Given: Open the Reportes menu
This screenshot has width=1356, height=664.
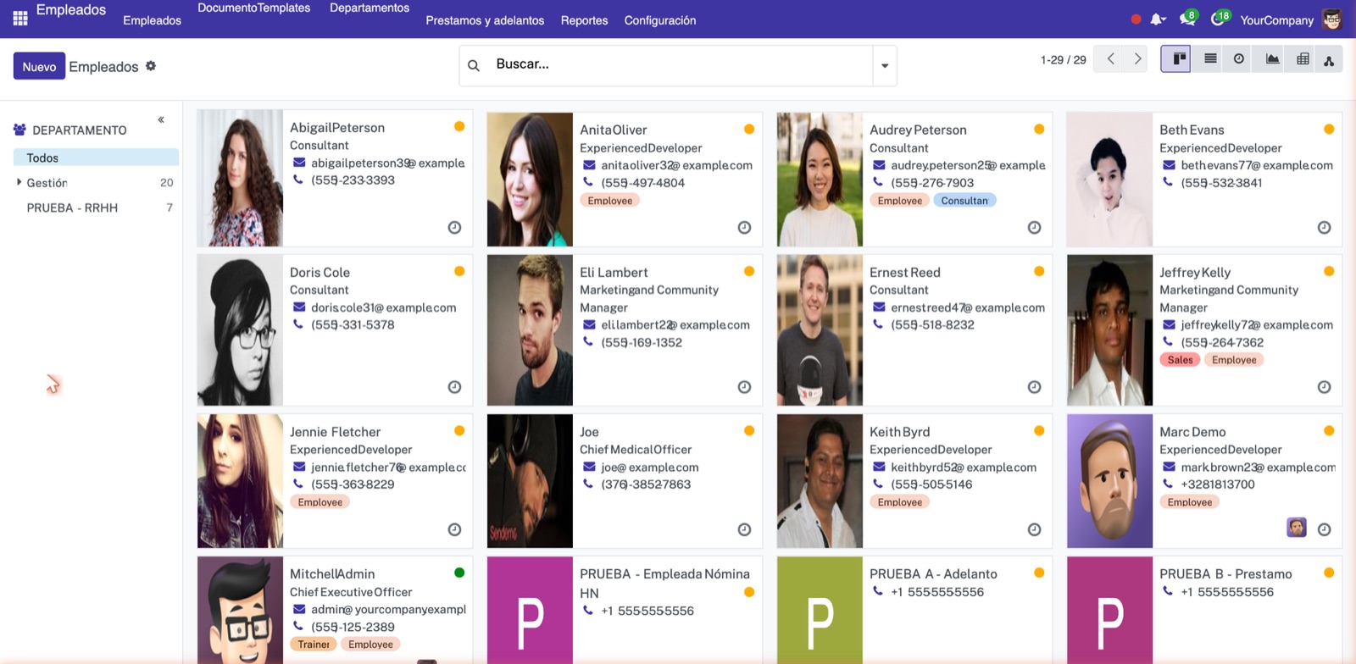Looking at the screenshot, I should (x=584, y=20).
